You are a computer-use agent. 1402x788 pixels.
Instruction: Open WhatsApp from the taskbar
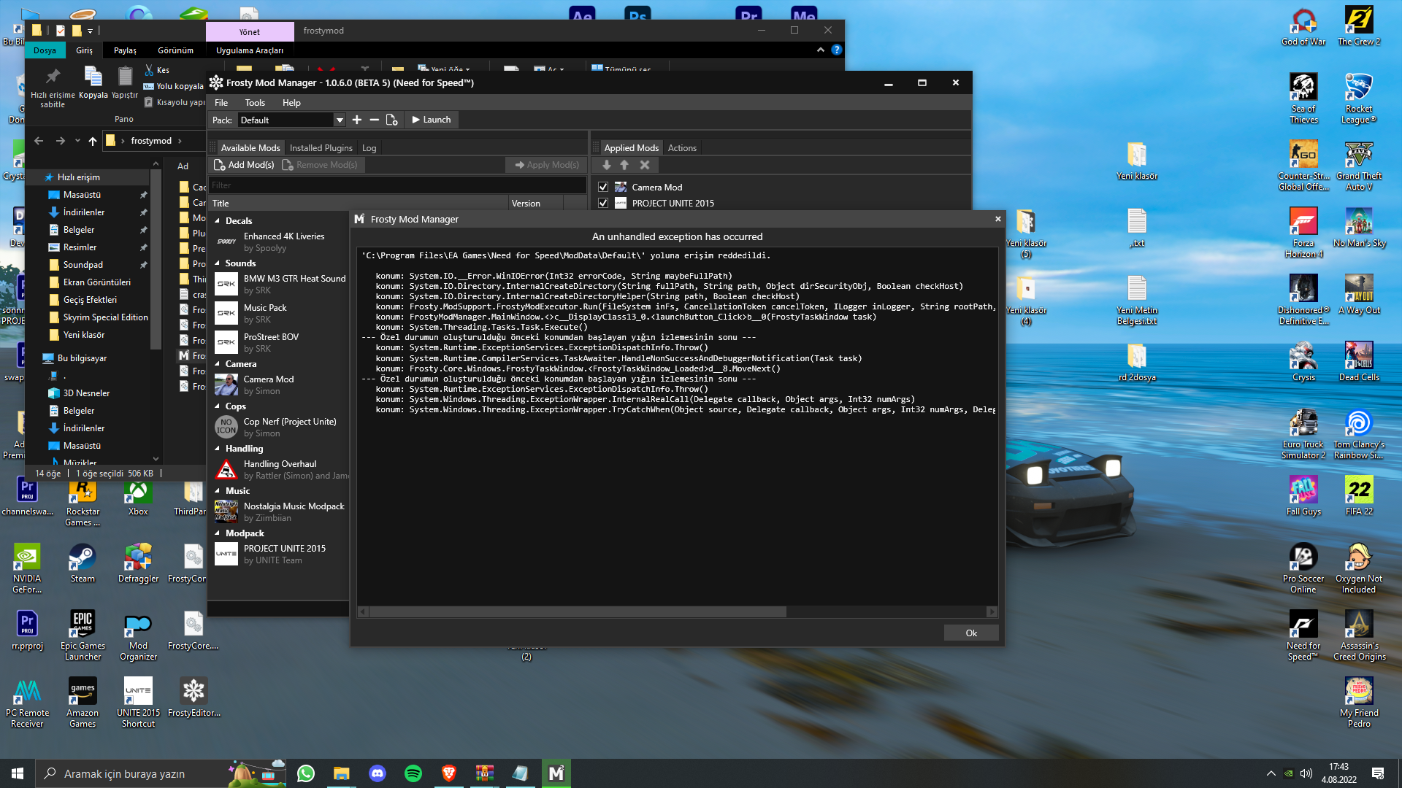click(x=306, y=773)
